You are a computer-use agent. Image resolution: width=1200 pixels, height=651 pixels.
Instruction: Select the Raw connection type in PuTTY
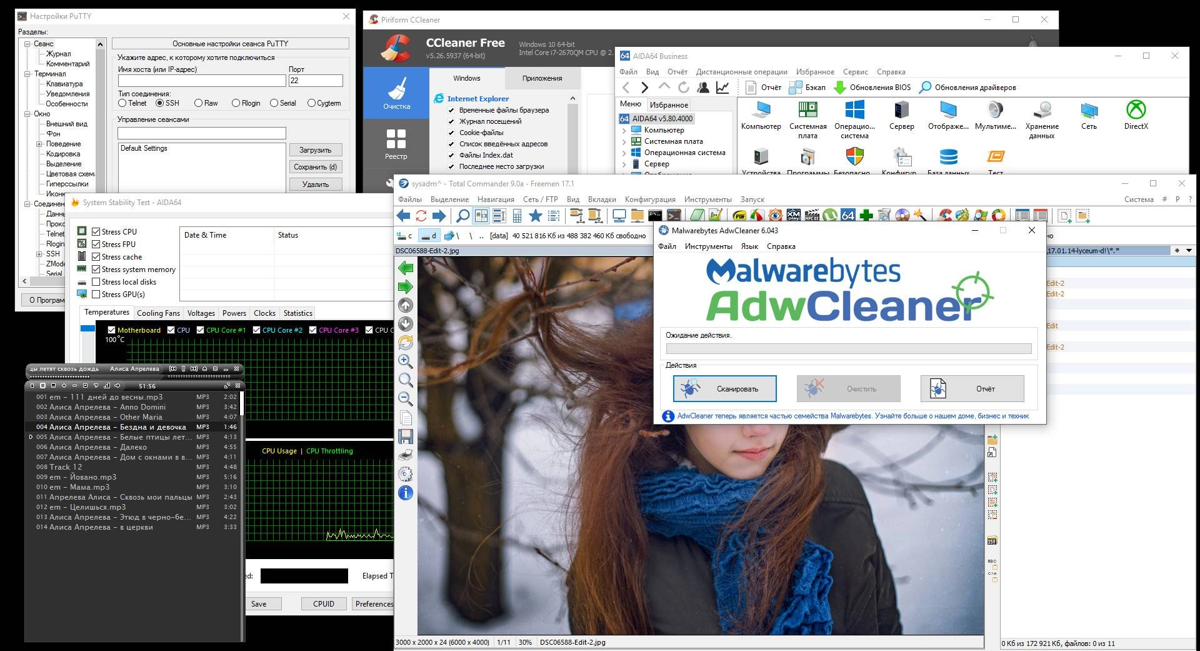198,103
